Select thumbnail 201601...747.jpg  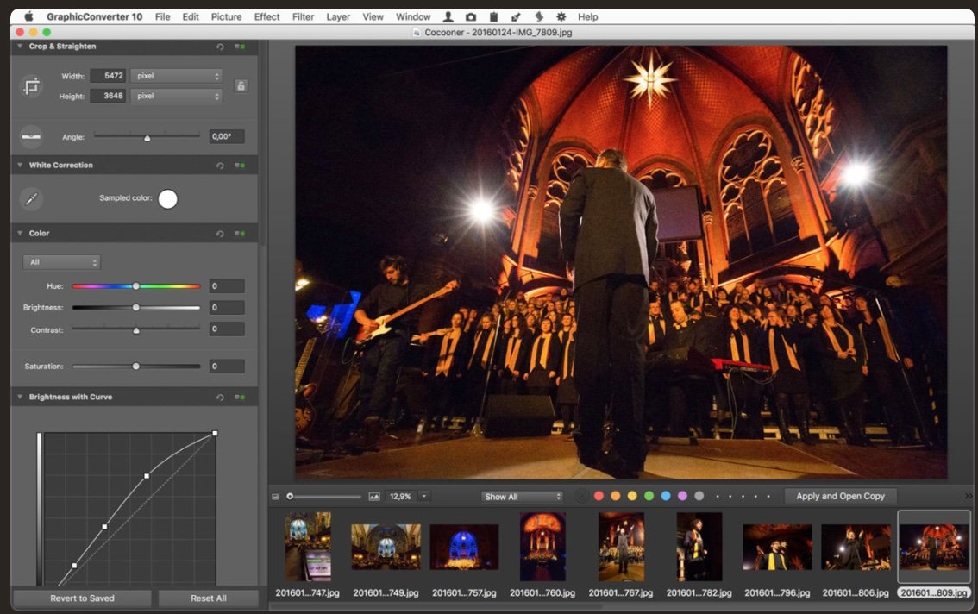click(x=308, y=548)
